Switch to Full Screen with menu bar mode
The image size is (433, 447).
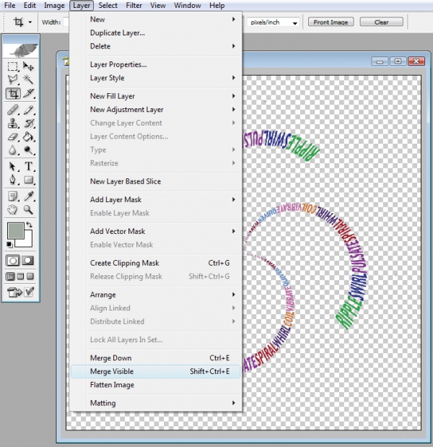pyautogui.click(x=20, y=277)
